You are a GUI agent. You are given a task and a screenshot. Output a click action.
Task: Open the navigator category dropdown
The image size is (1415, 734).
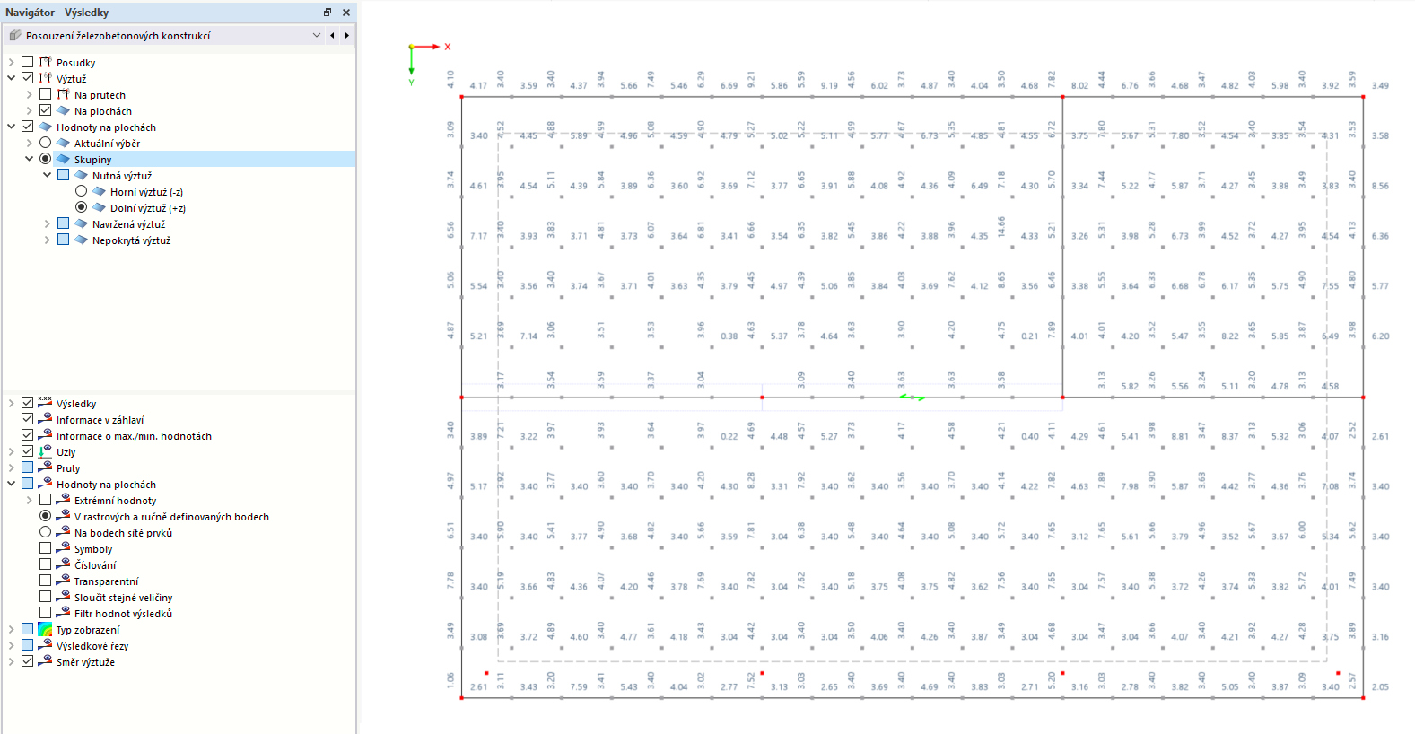(x=316, y=36)
